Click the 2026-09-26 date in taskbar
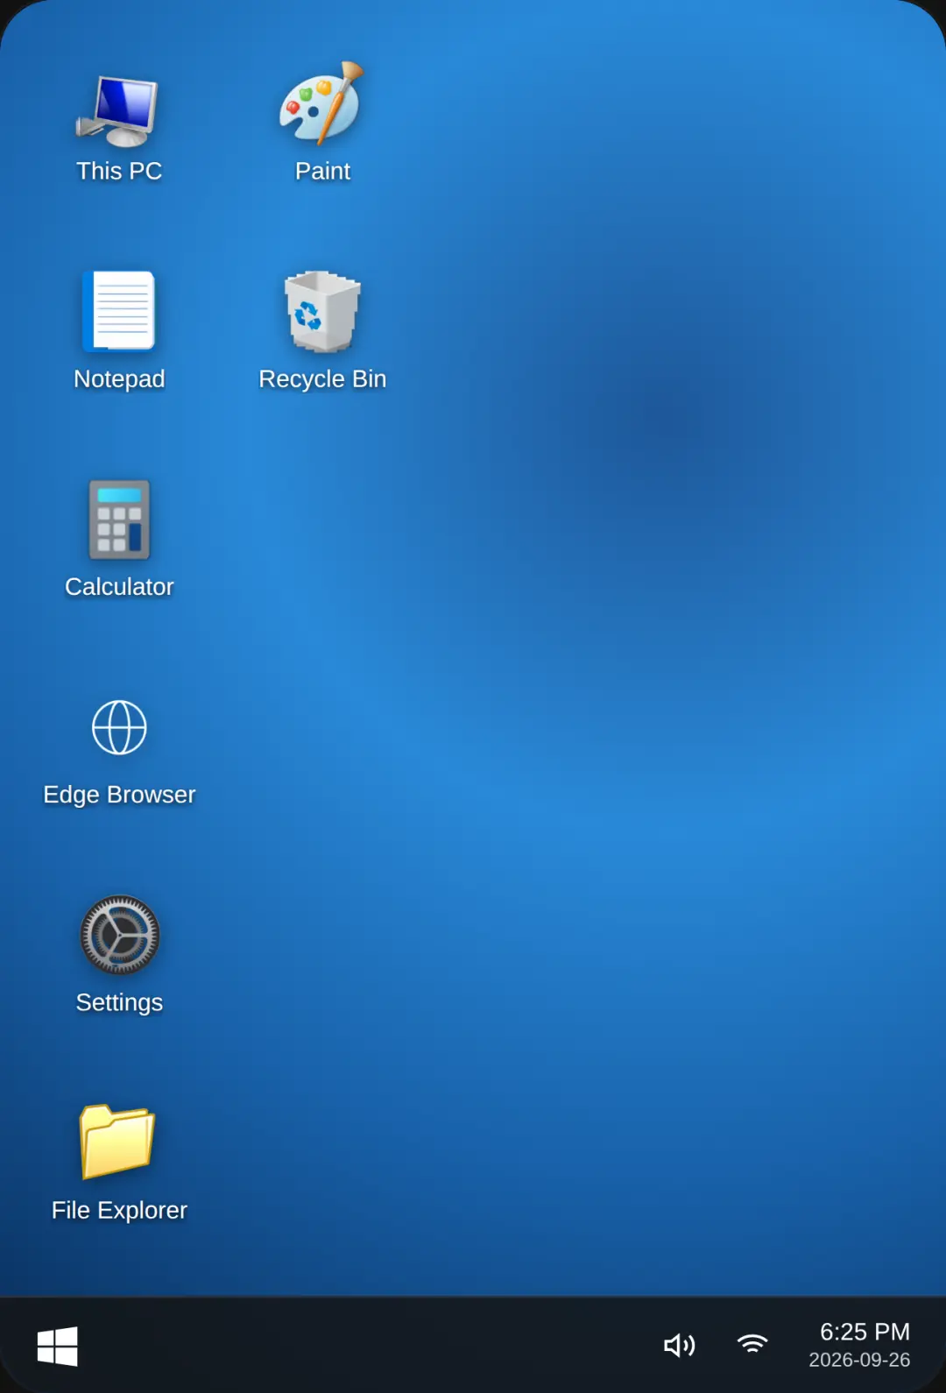Screen dimensions: 946x1393 coord(859,1360)
